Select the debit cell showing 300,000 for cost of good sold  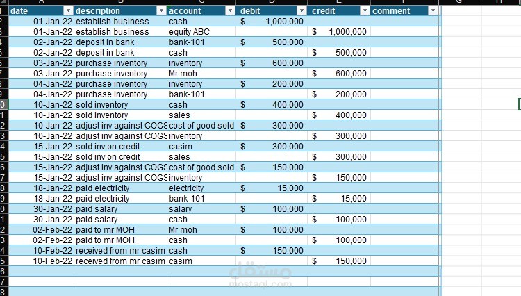coord(272,126)
